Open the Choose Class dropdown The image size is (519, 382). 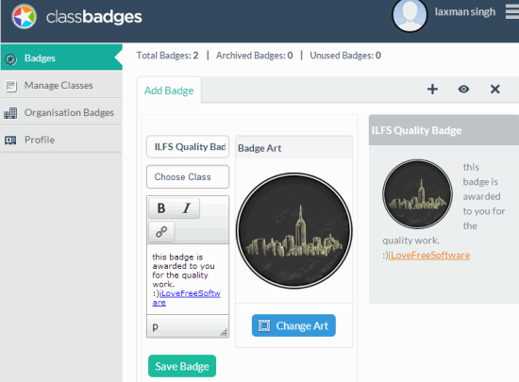point(188,177)
